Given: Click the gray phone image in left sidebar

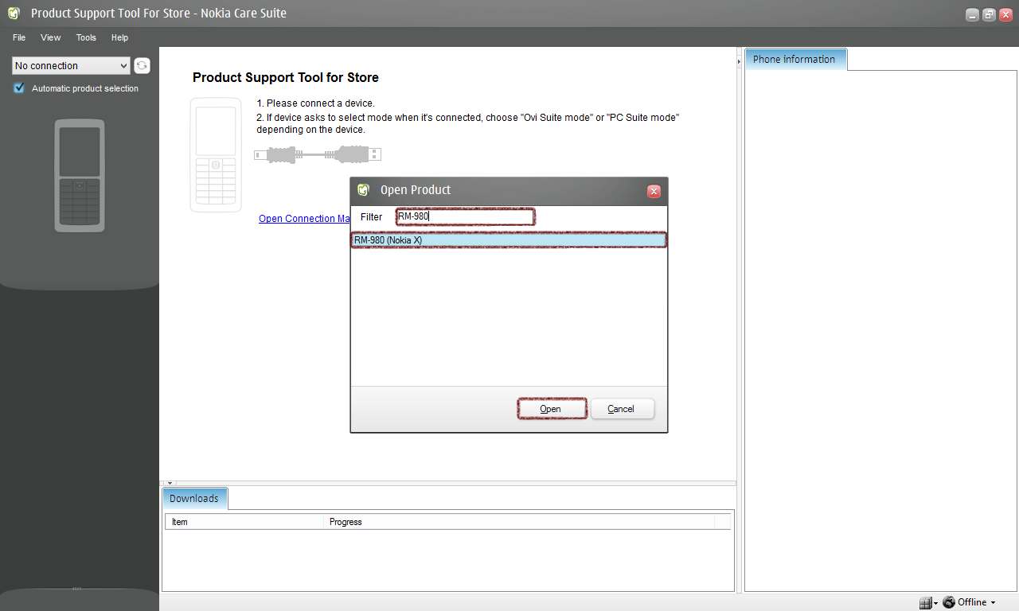Looking at the screenshot, I should 80,176.
